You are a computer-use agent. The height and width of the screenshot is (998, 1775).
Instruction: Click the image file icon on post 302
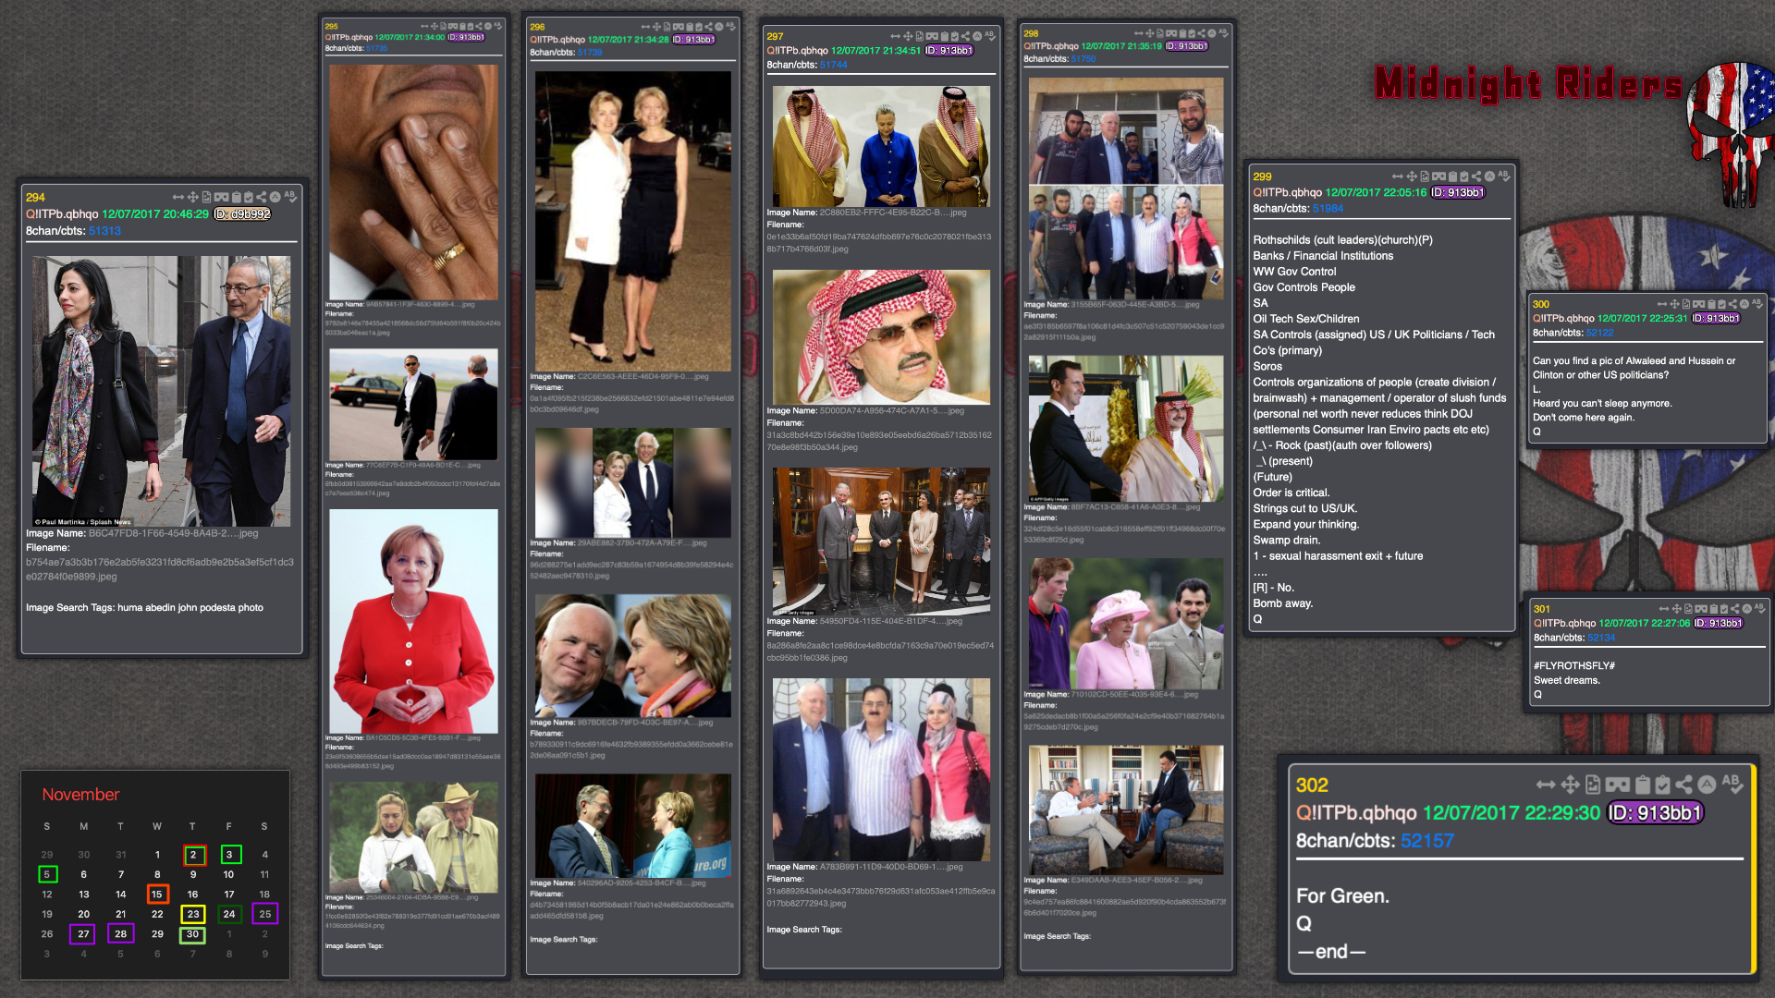(1593, 785)
